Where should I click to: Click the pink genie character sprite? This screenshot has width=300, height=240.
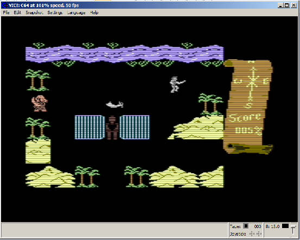[x=40, y=103]
